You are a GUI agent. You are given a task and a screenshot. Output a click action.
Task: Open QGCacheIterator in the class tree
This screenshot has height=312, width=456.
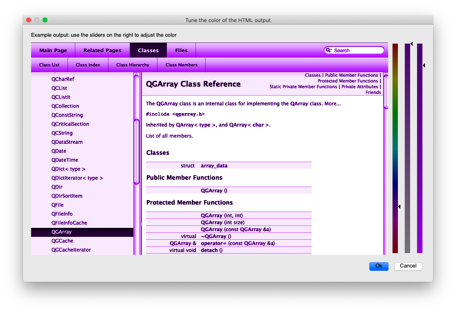(x=71, y=250)
